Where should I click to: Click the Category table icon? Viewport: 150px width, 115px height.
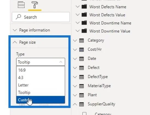(81, 41)
